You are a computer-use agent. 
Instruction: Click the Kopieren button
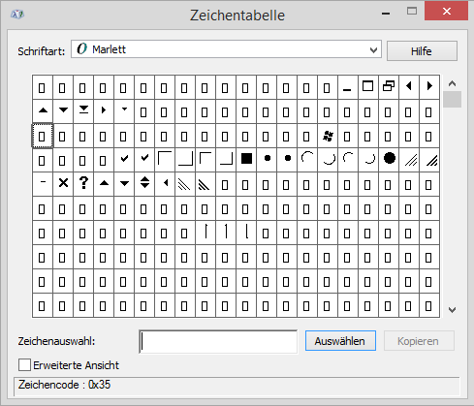pyautogui.click(x=419, y=341)
